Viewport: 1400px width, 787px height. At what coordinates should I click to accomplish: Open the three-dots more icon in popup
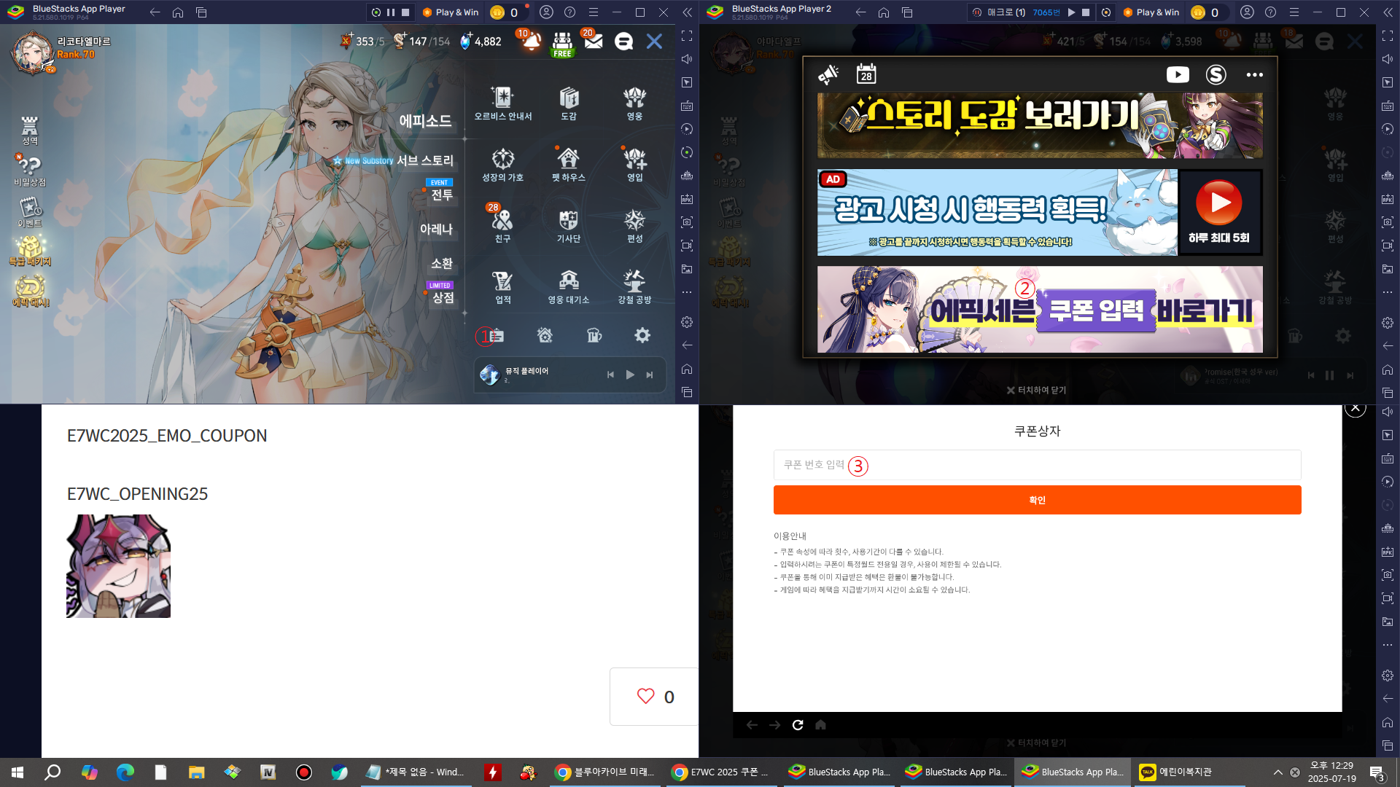click(1254, 74)
